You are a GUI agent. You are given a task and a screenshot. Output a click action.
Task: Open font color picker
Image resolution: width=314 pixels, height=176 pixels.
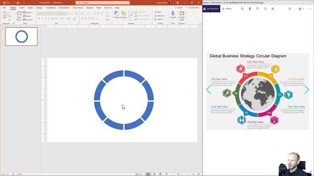[x=74, y=19]
